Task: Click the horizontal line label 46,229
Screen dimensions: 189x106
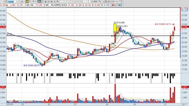Action: 9,34
